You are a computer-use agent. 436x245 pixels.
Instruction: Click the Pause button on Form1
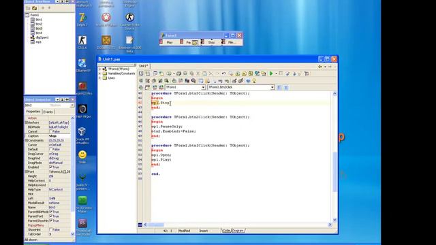tap(190, 42)
